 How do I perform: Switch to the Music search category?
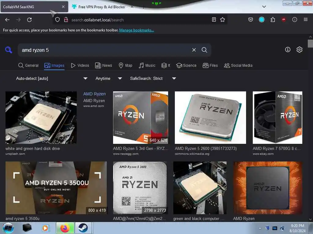(x=147, y=66)
